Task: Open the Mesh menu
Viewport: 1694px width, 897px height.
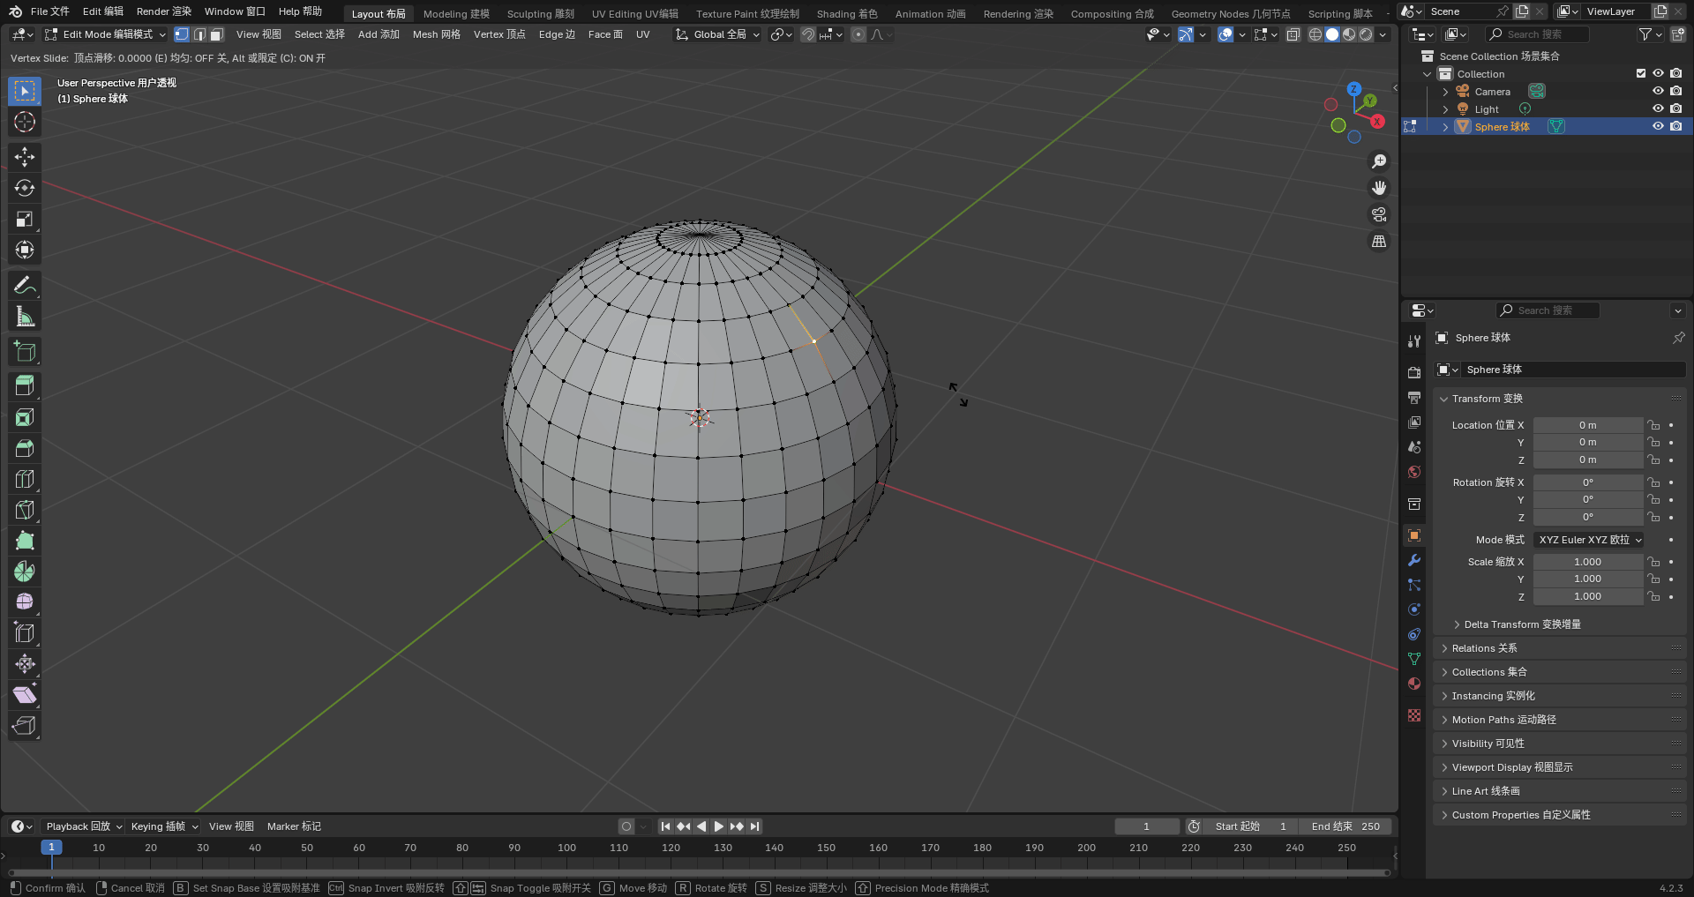Action: coord(436,34)
